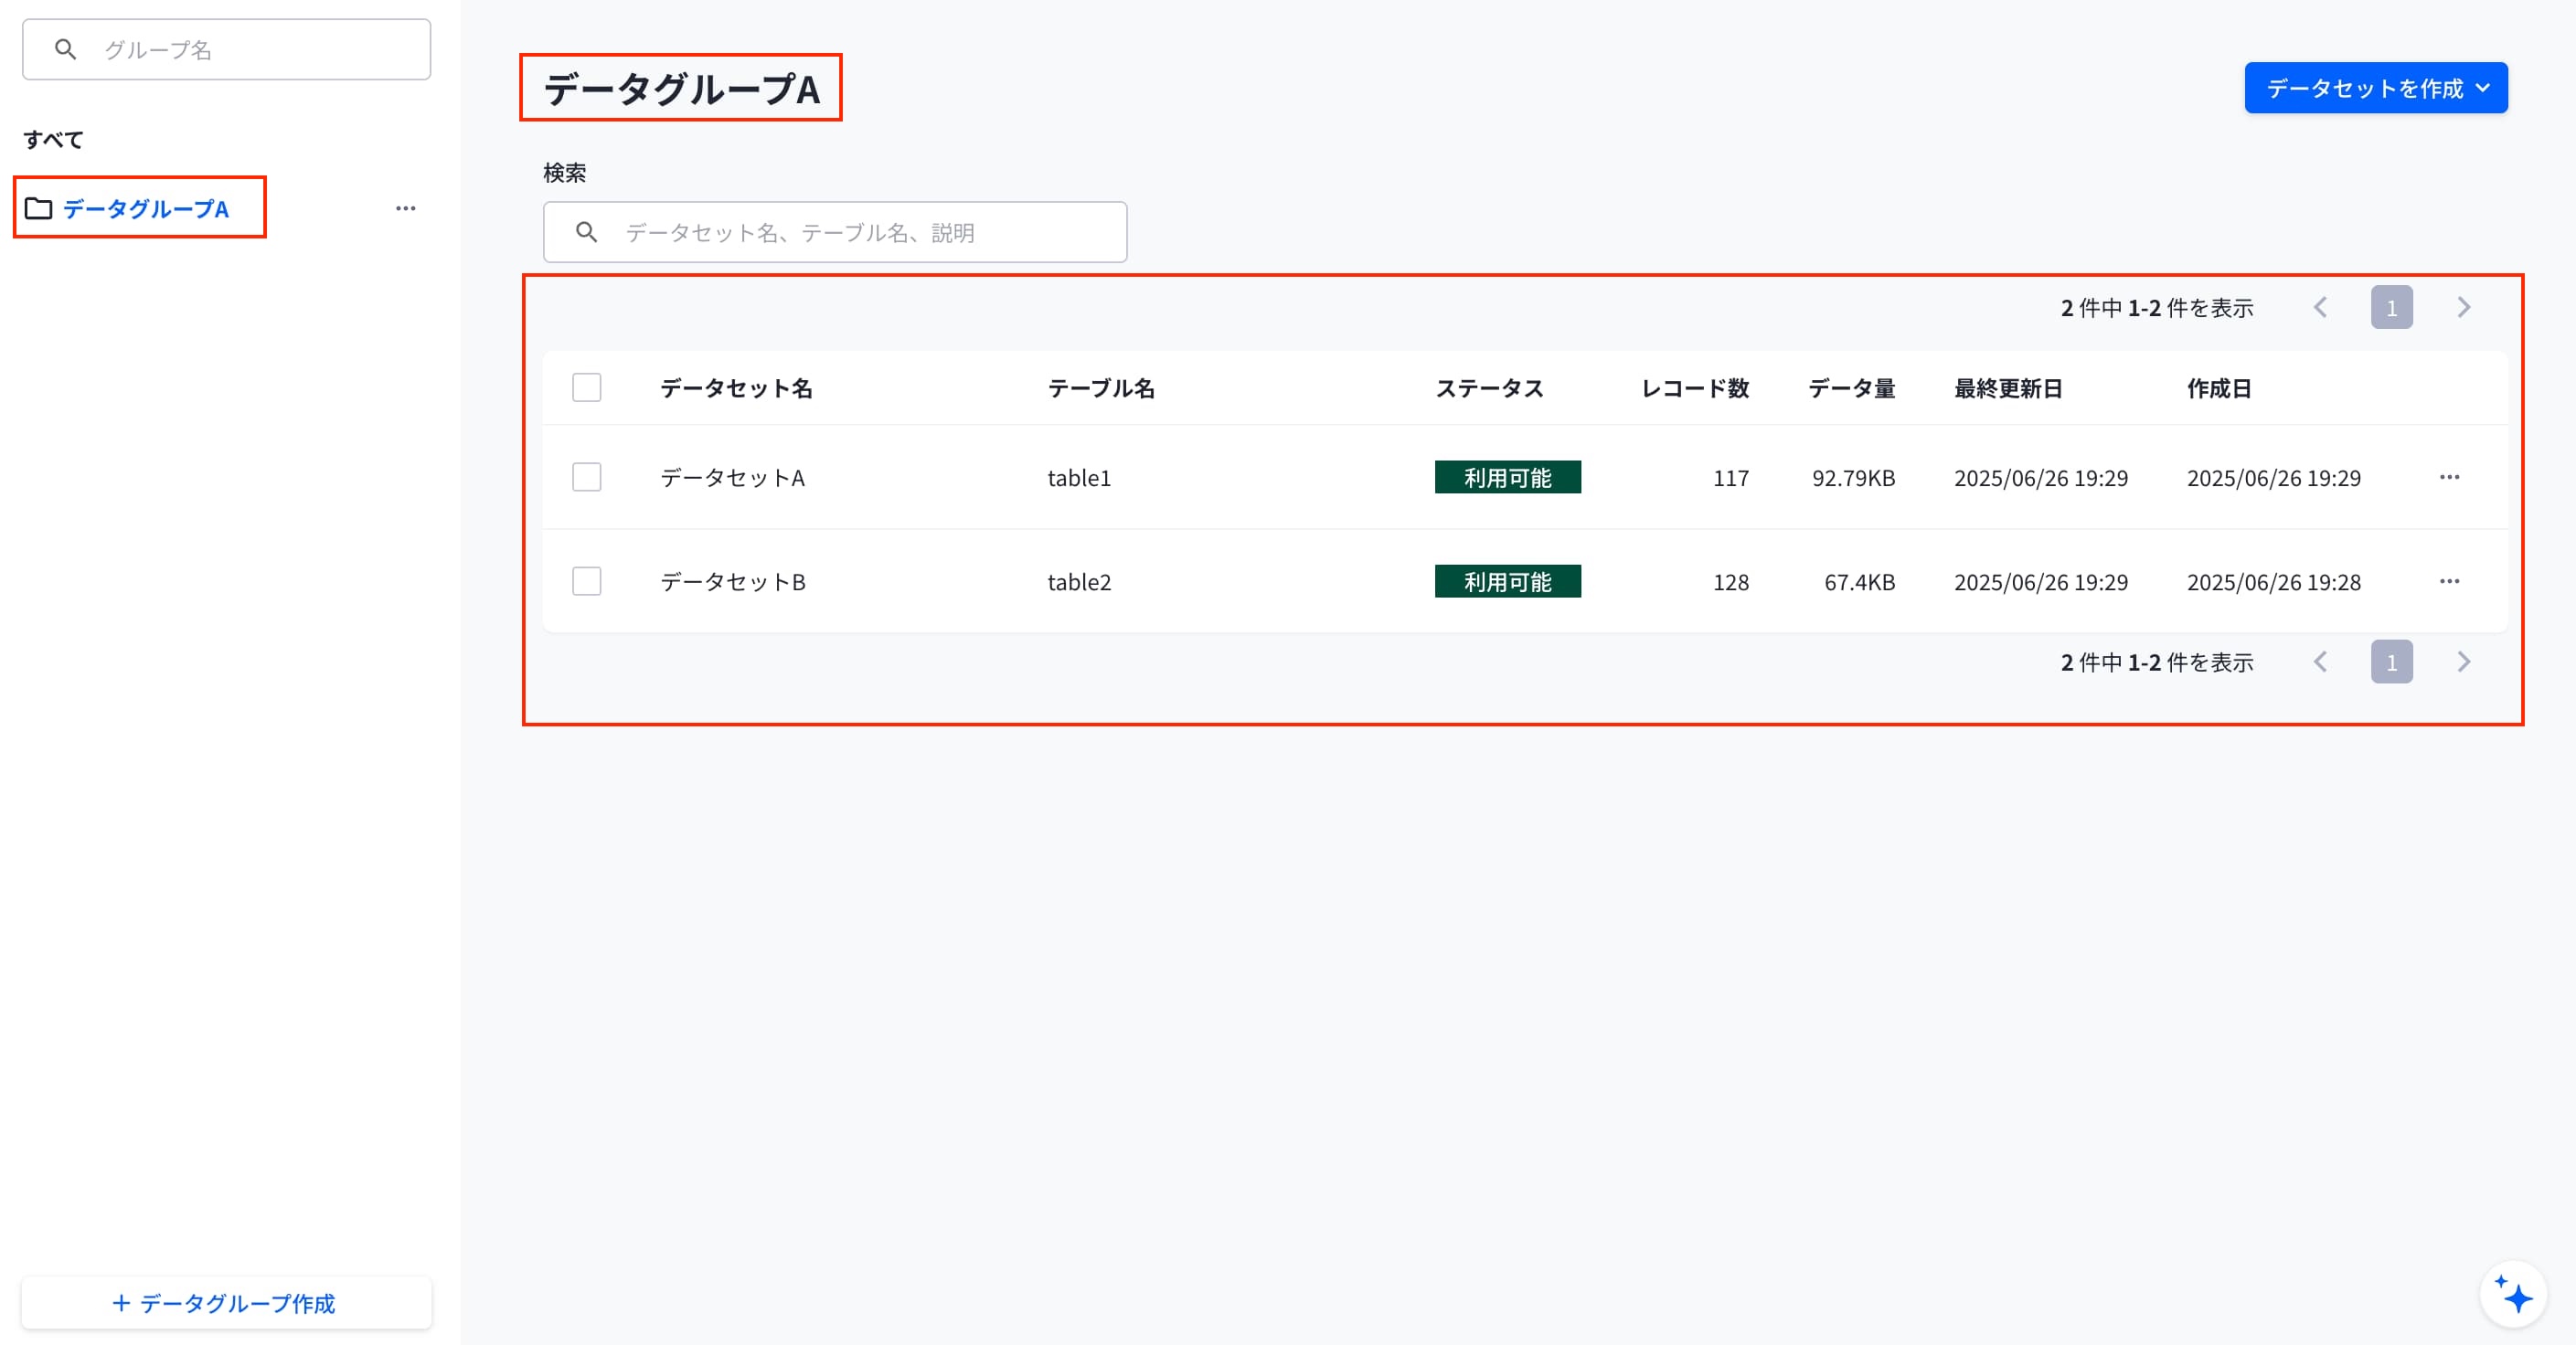
Task: Click the 利用可能 status badge for データセットB
Action: pyautogui.click(x=1508, y=580)
